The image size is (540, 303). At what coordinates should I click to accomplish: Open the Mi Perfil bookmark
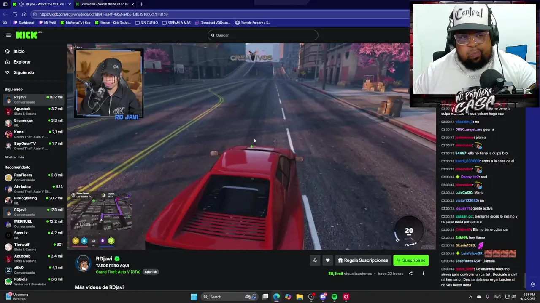tap(47, 23)
